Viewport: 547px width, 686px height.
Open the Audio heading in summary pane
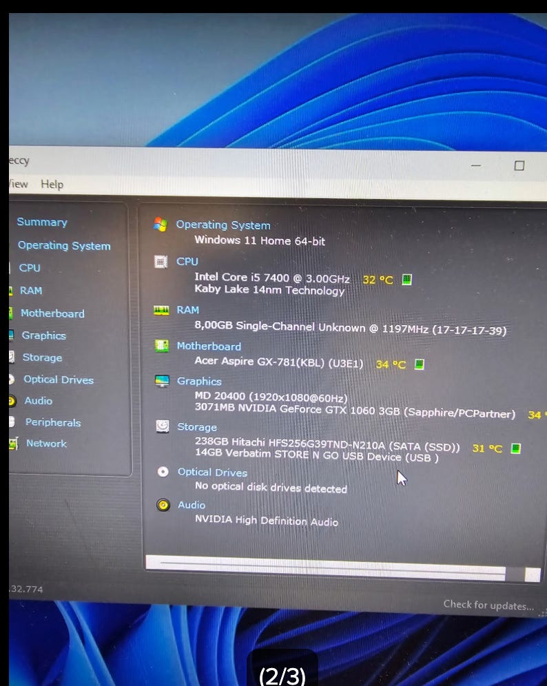pos(192,505)
